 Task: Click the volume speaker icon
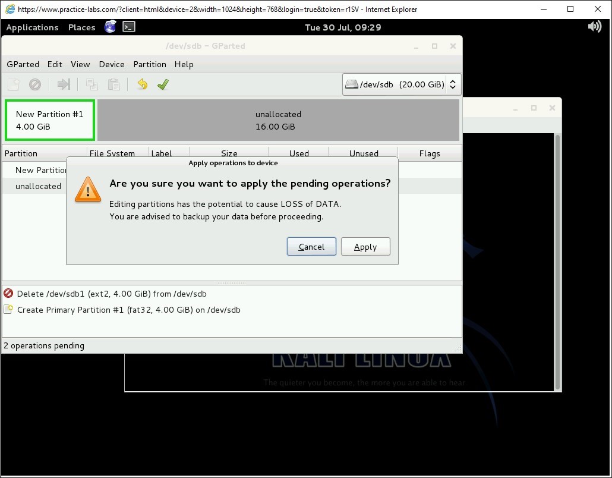pyautogui.click(x=594, y=27)
